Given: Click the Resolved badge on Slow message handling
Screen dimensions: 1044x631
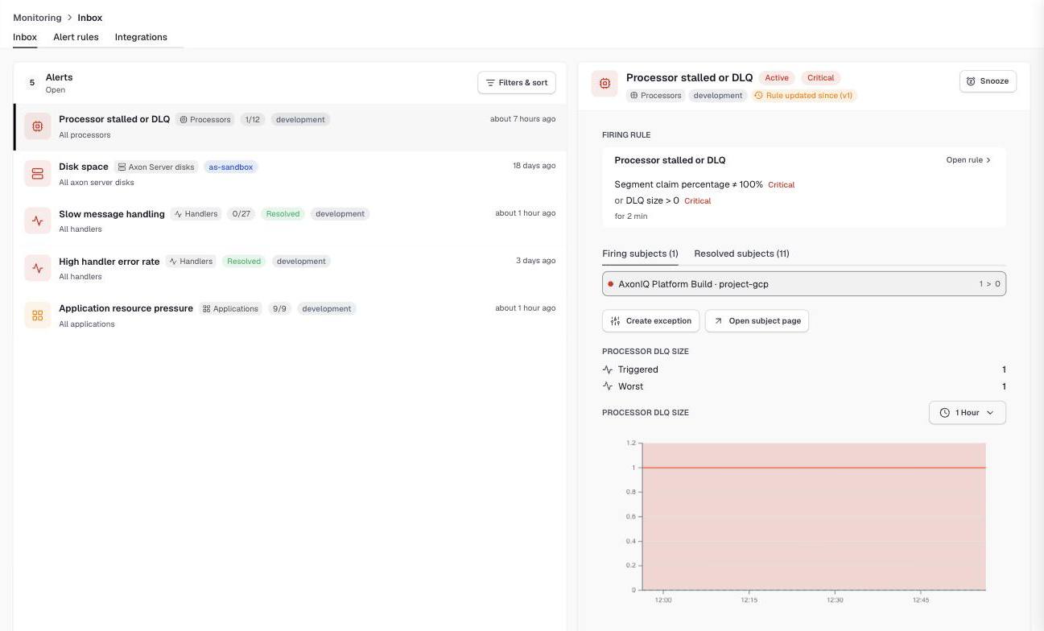Looking at the screenshot, I should (x=283, y=214).
